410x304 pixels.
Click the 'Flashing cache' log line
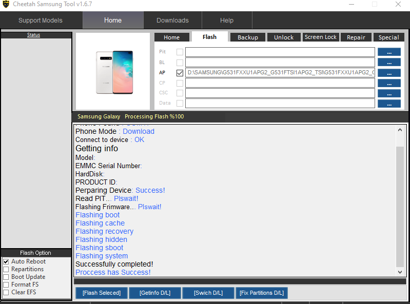tap(100, 223)
